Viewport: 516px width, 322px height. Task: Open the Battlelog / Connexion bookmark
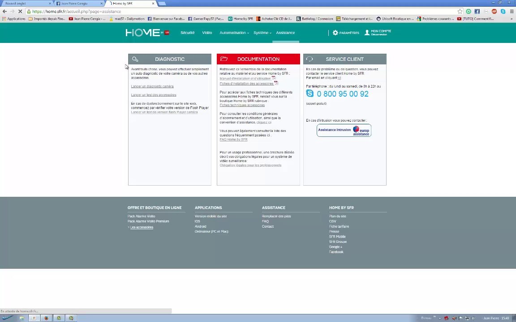click(x=315, y=19)
